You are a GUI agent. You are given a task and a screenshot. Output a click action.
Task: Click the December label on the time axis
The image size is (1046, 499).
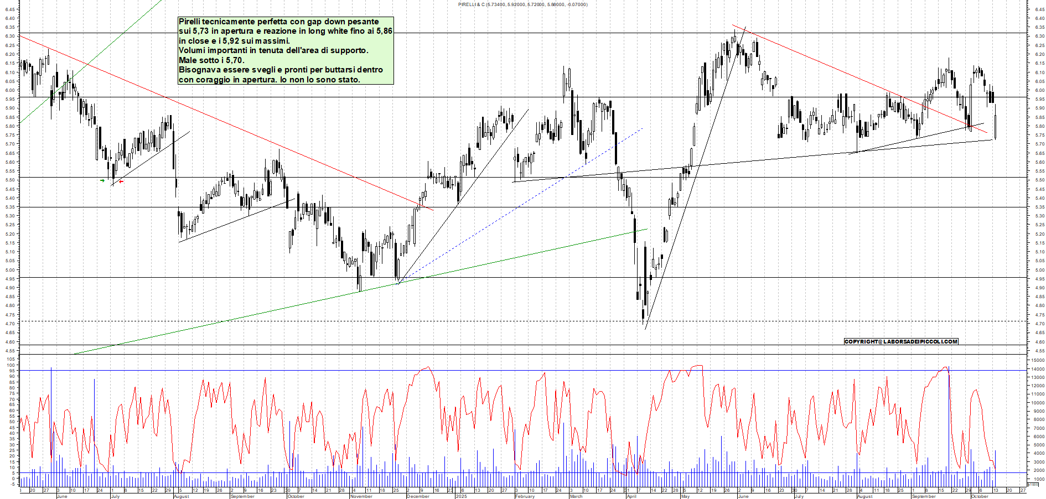[x=418, y=496]
